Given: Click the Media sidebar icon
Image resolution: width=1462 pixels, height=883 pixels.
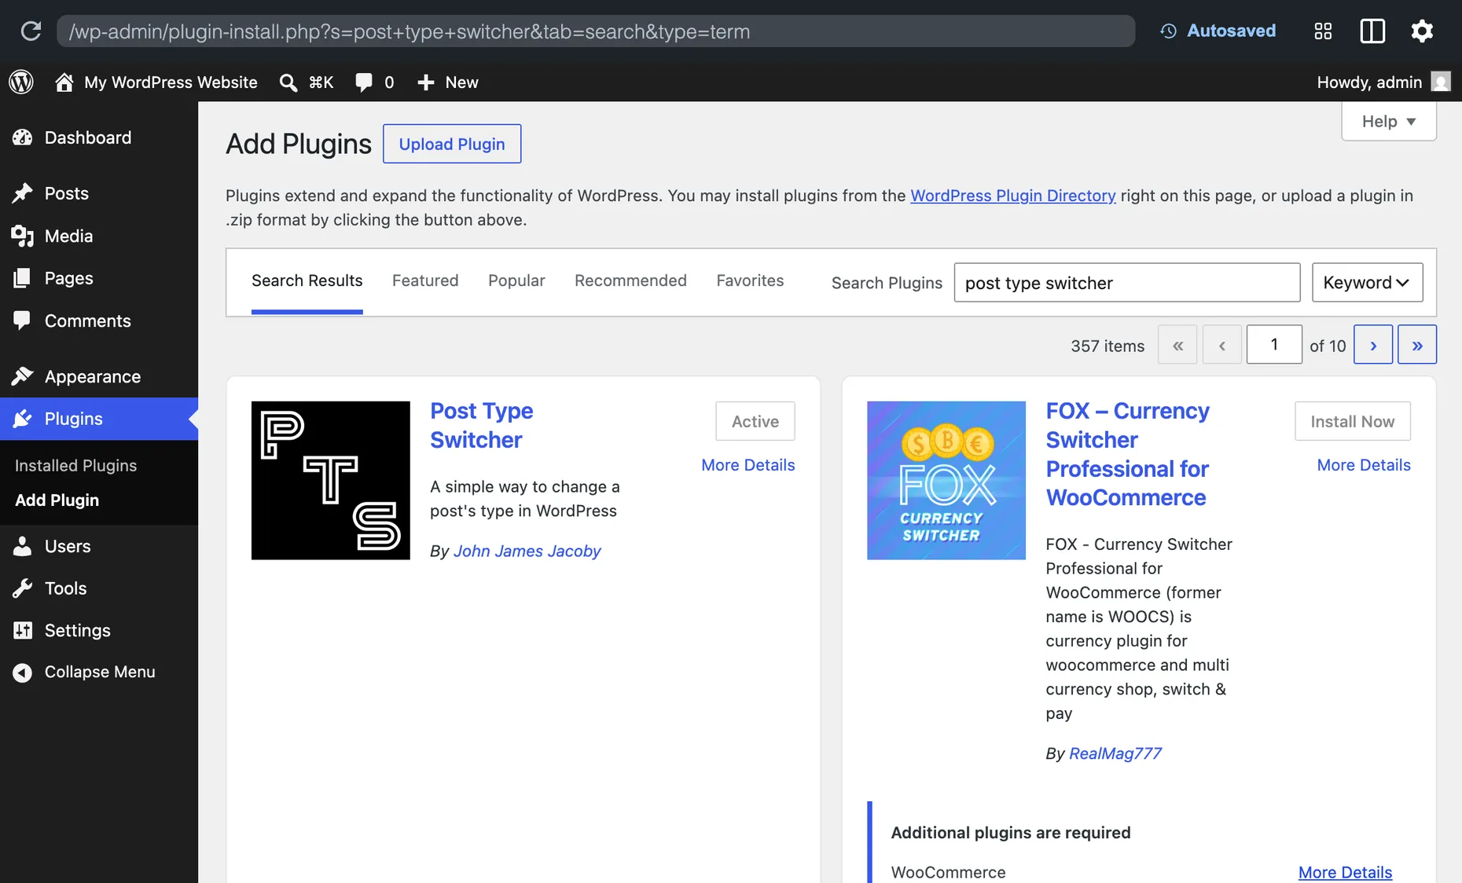Looking at the screenshot, I should click(x=22, y=236).
